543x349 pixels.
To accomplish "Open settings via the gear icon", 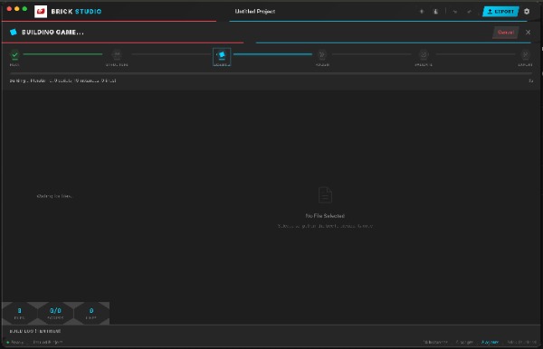I will coord(527,12).
